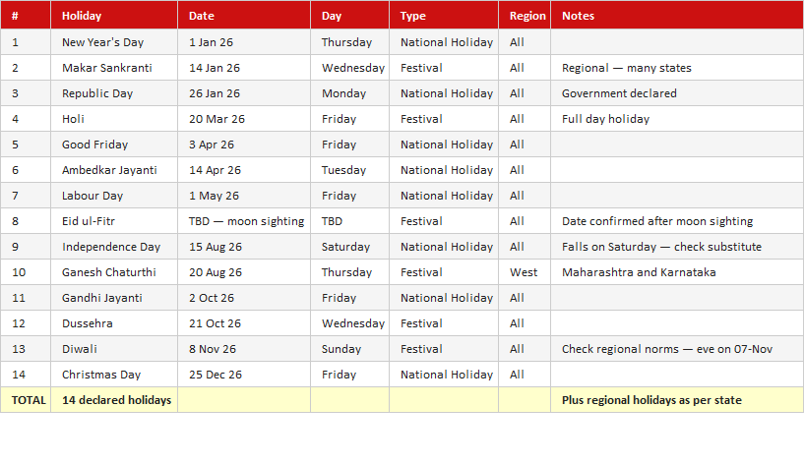Click the date cell 26 Jan 26
The image size is (804, 464).
tap(243, 93)
